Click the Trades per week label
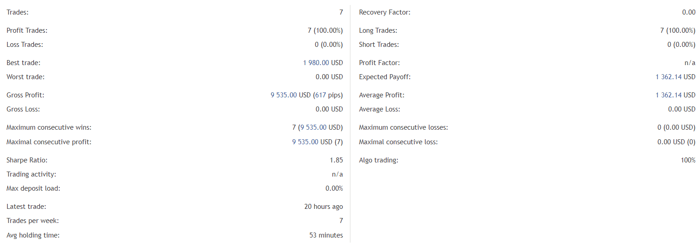Screen dimensions: 699x243 coord(33,221)
